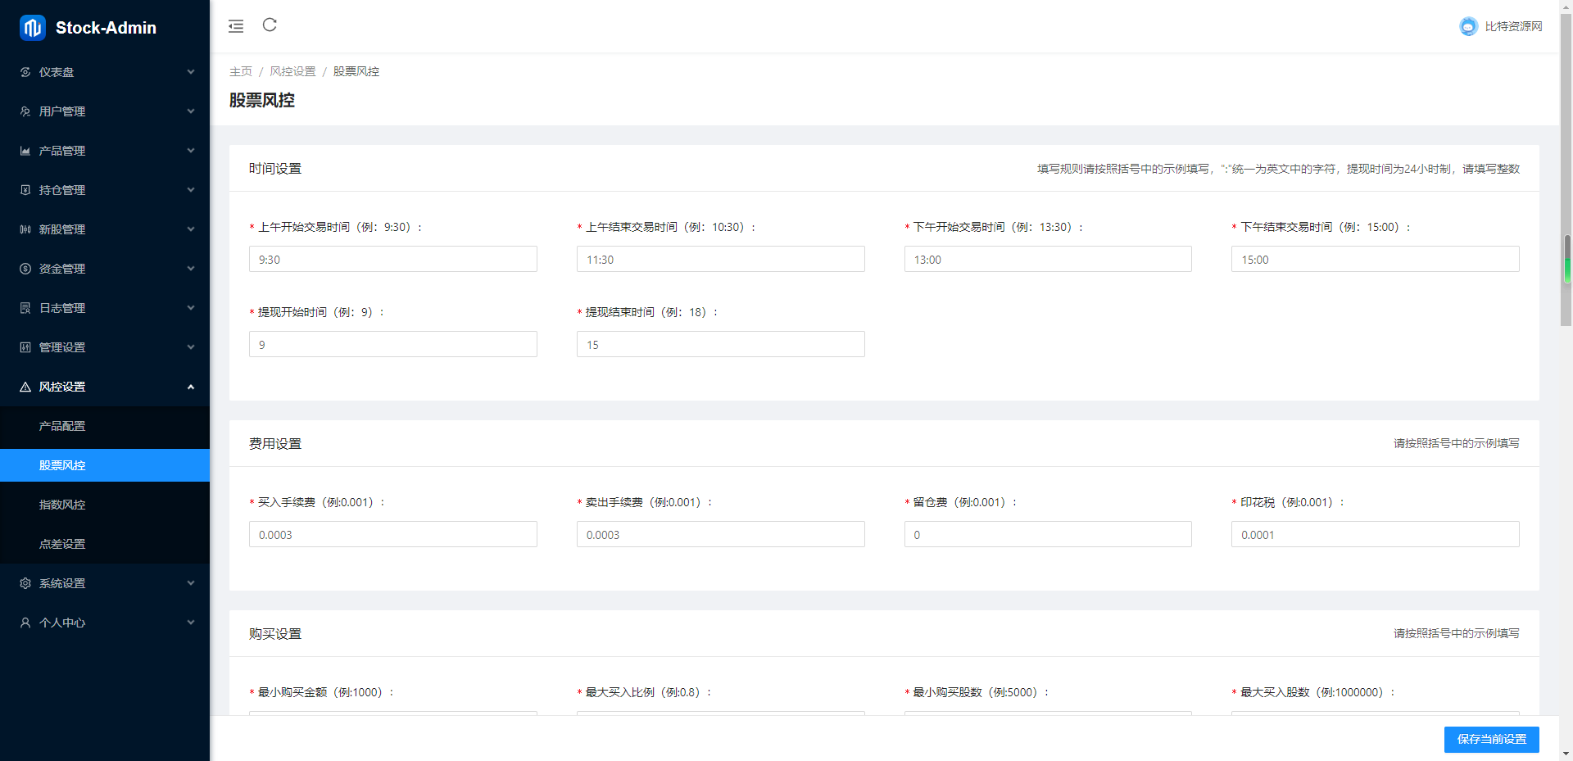Expand the 个人中心 menu chevron

[191, 623]
